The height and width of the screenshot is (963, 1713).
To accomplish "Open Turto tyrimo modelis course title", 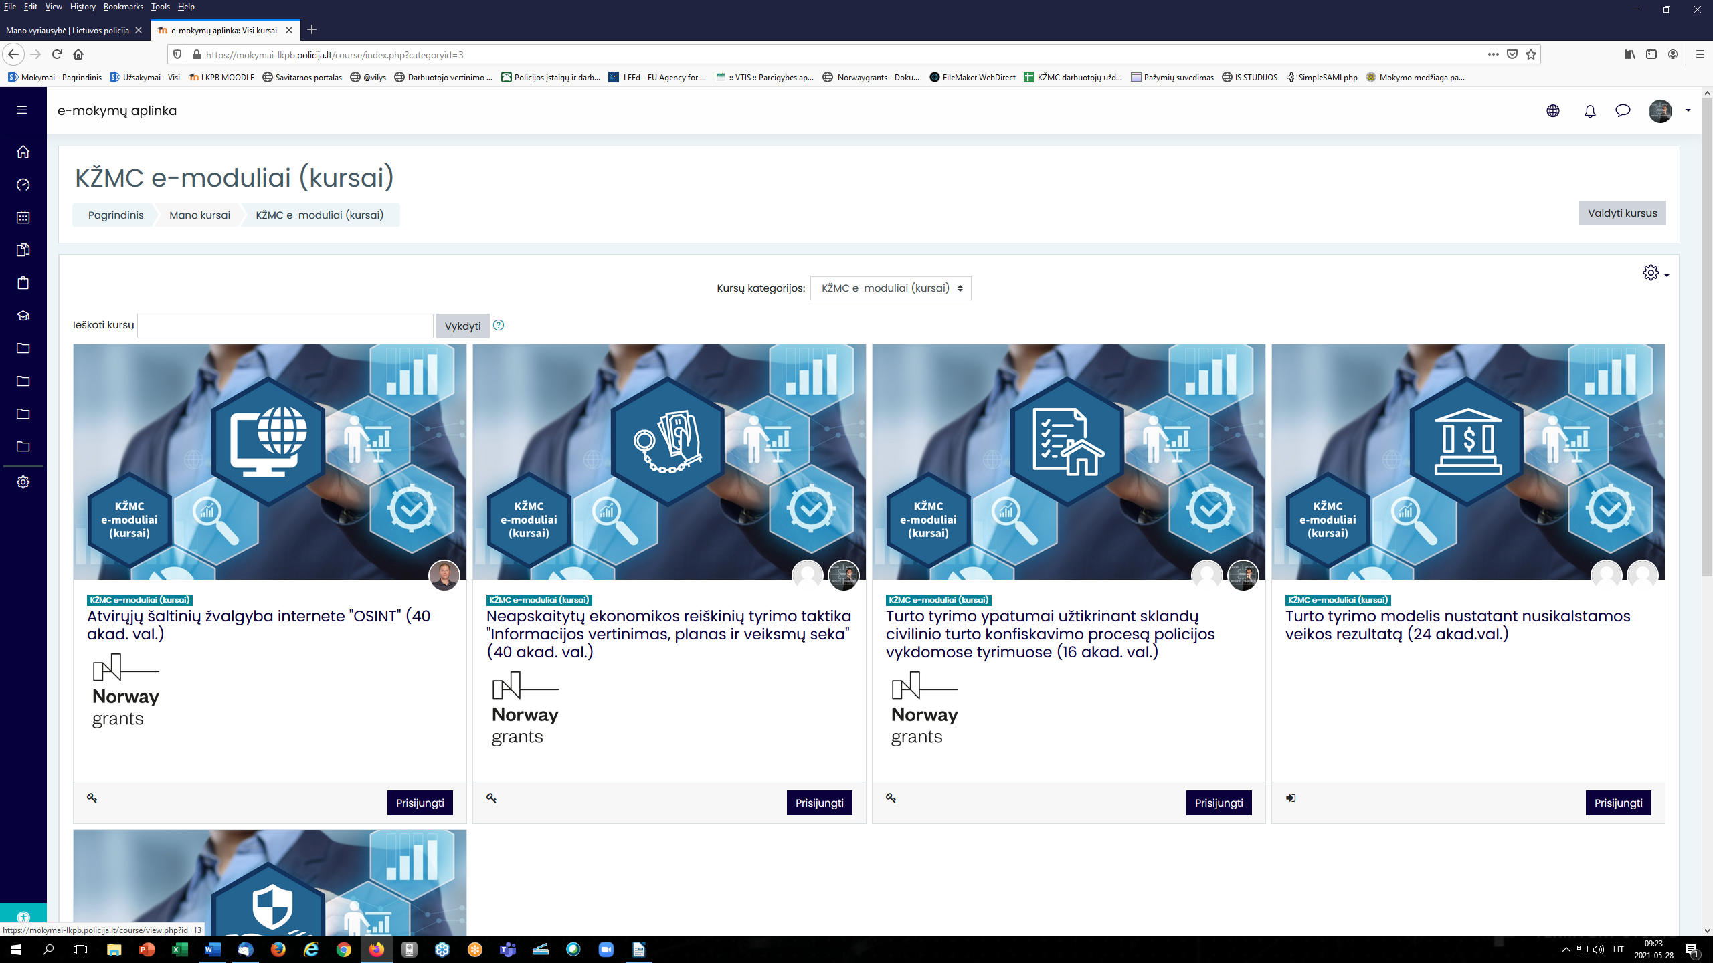I will (x=1457, y=625).
